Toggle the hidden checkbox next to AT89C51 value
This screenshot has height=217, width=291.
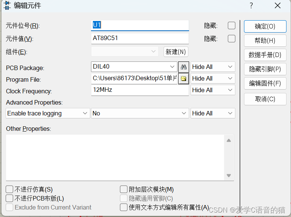(x=232, y=39)
